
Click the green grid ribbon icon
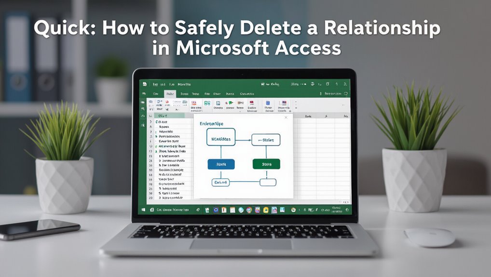207,103
